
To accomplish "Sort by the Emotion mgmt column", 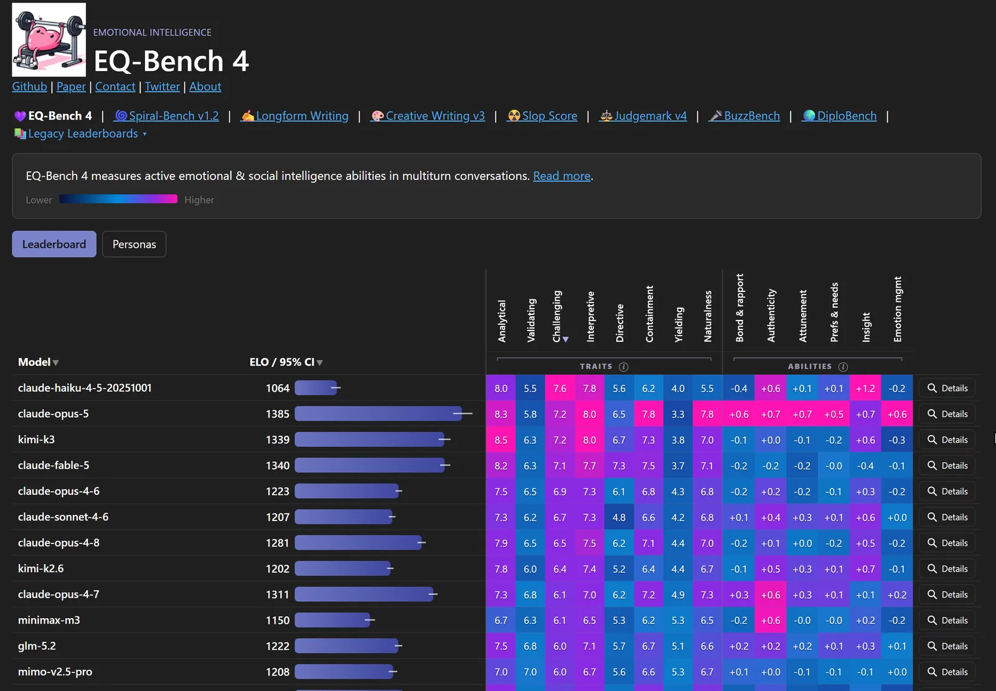I will click(898, 309).
